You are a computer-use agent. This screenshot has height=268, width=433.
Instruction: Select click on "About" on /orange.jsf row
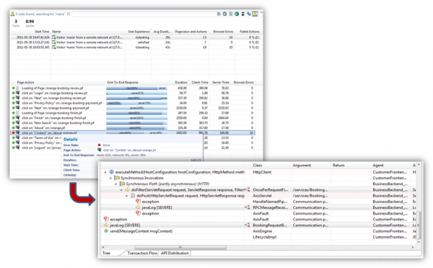click(133, 128)
